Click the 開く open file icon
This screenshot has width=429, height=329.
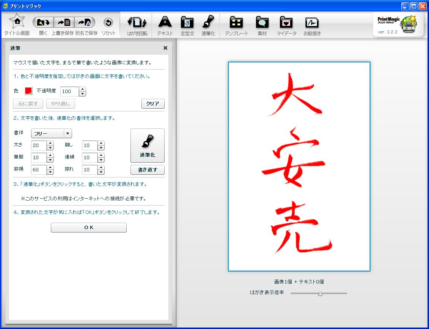[x=43, y=23]
